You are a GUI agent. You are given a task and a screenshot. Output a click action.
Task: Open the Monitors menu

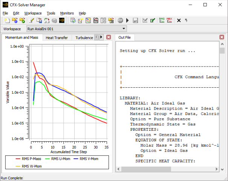67,13
